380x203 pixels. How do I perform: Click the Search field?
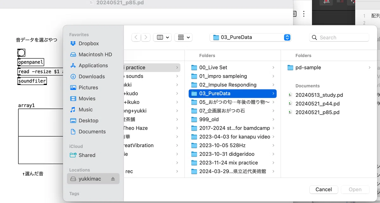coord(339,37)
